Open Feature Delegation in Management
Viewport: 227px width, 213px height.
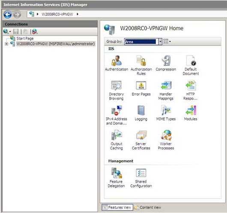(x=116, y=178)
